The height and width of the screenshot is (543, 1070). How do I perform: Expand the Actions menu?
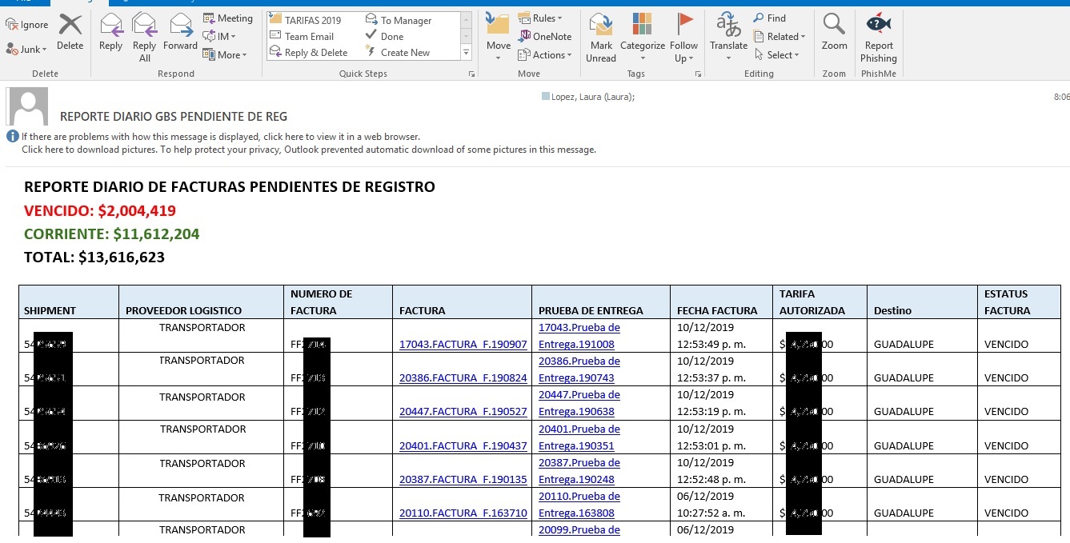[545, 55]
